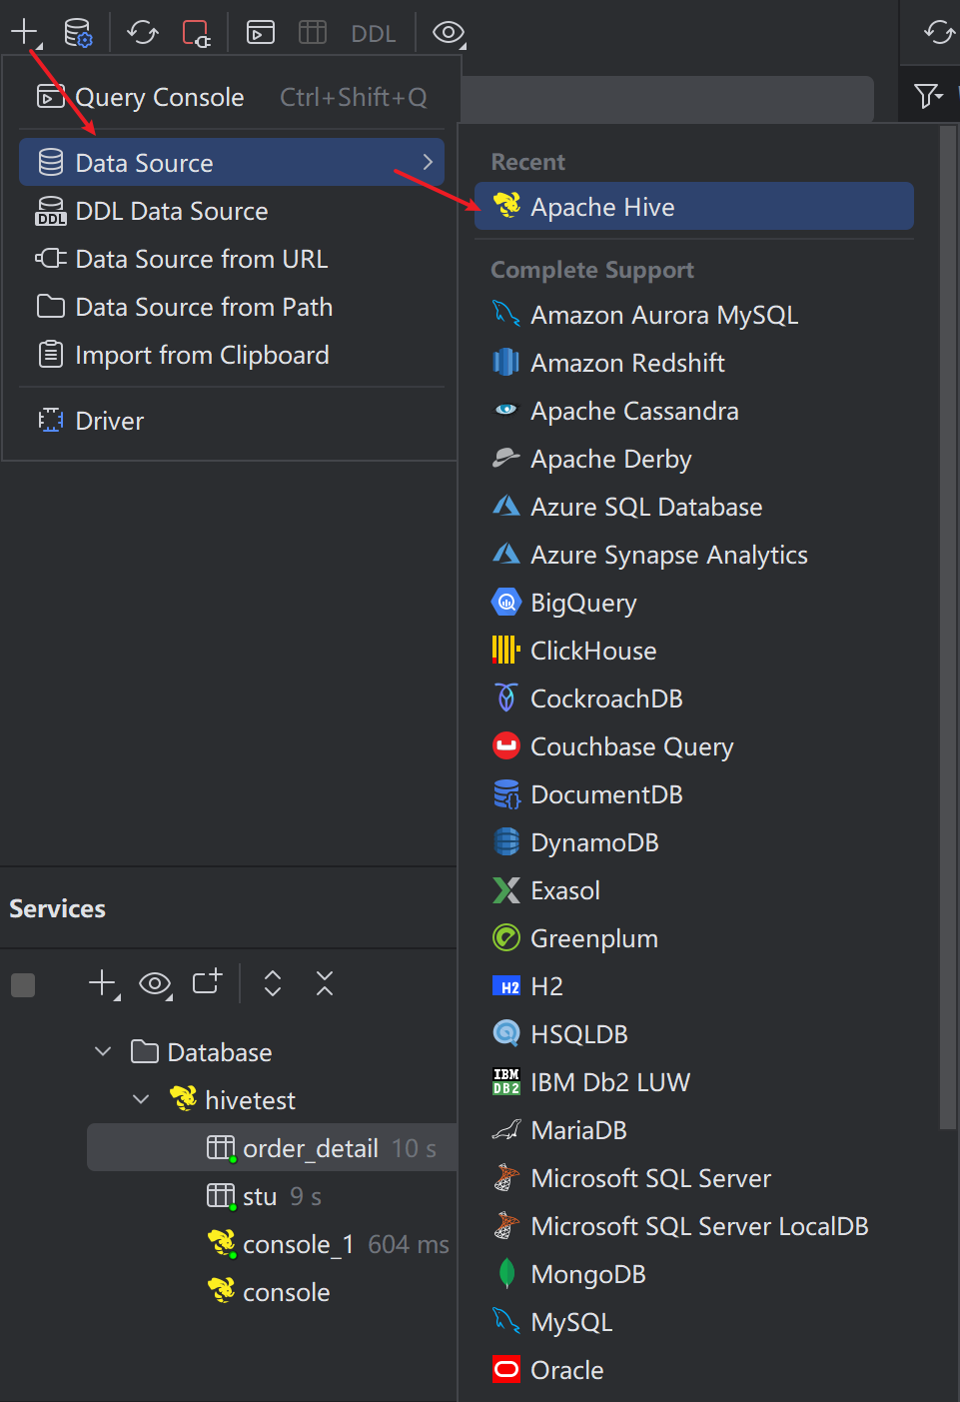Collapse the hivetest node chevron
This screenshot has width=960, height=1402.
(x=141, y=1099)
